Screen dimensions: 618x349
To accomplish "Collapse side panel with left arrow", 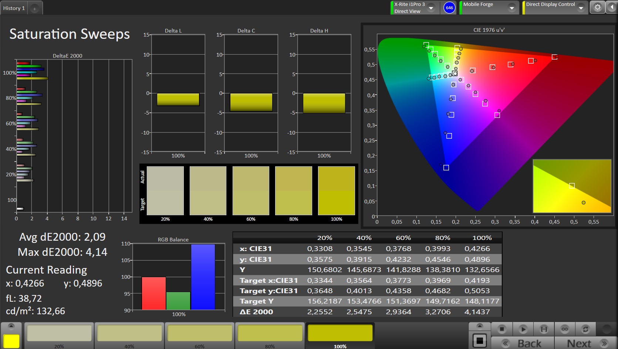I will [612, 7].
